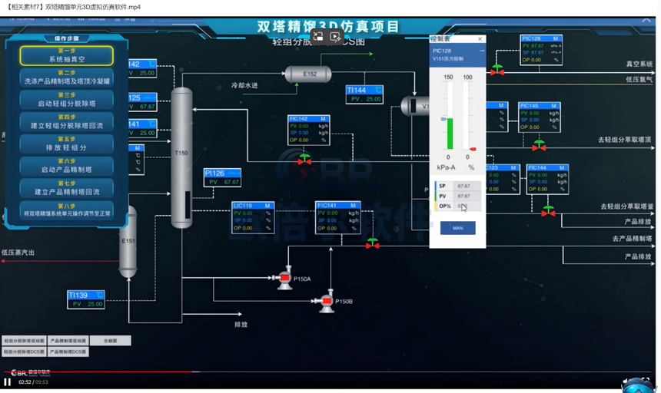661x393 pixels.
Task: Click the OP% value field
Action: (463, 206)
